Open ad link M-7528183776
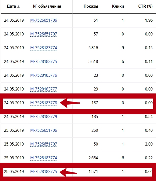The width and height of the screenshot is (156, 181). [x=44, y=75]
